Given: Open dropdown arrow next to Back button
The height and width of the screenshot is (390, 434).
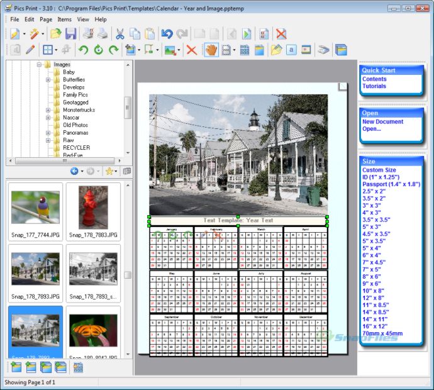Looking at the screenshot, I should (82, 172).
